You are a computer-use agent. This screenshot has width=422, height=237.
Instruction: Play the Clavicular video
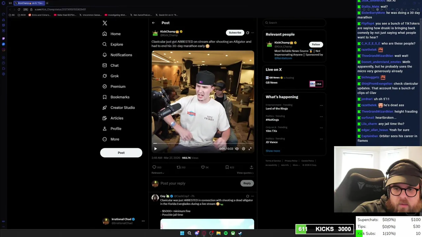tap(156, 149)
